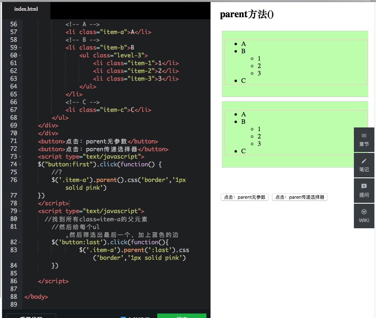
Task: Click the .item-a parent() css code line 76
Action: (x=119, y=184)
